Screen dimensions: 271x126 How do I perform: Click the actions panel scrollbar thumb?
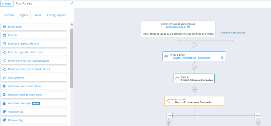point(72,58)
